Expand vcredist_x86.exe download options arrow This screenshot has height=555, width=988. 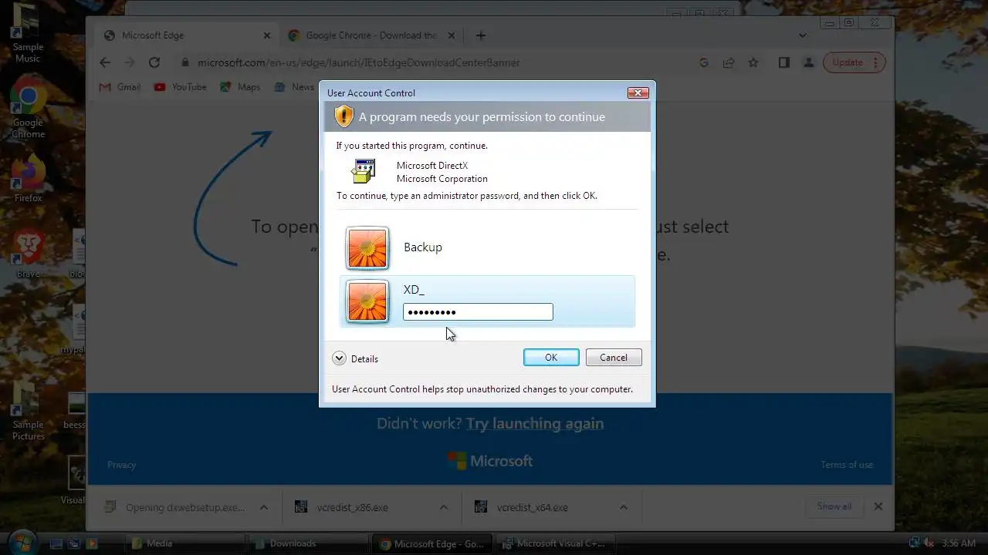tap(443, 507)
